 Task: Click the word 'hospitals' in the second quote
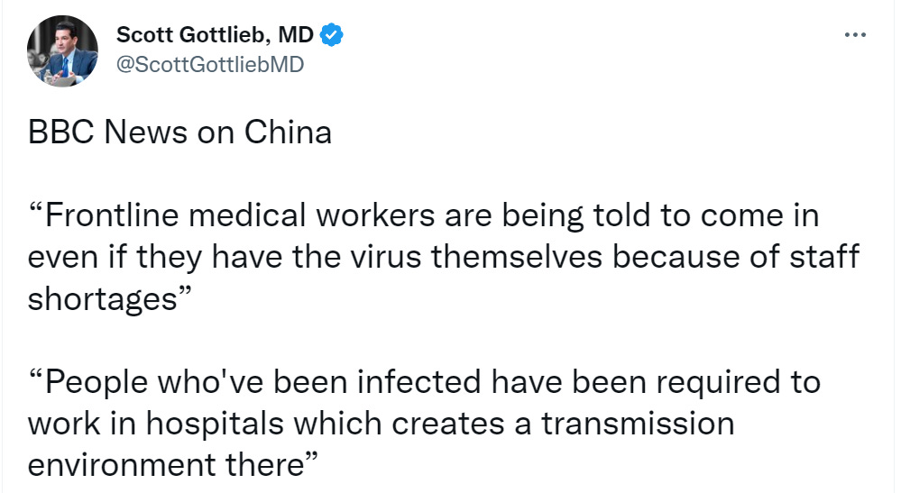point(215,425)
